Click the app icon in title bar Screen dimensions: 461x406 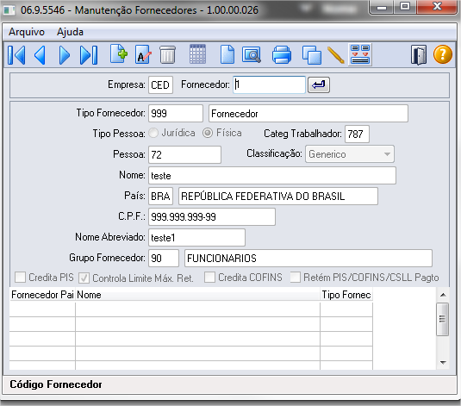9,10
